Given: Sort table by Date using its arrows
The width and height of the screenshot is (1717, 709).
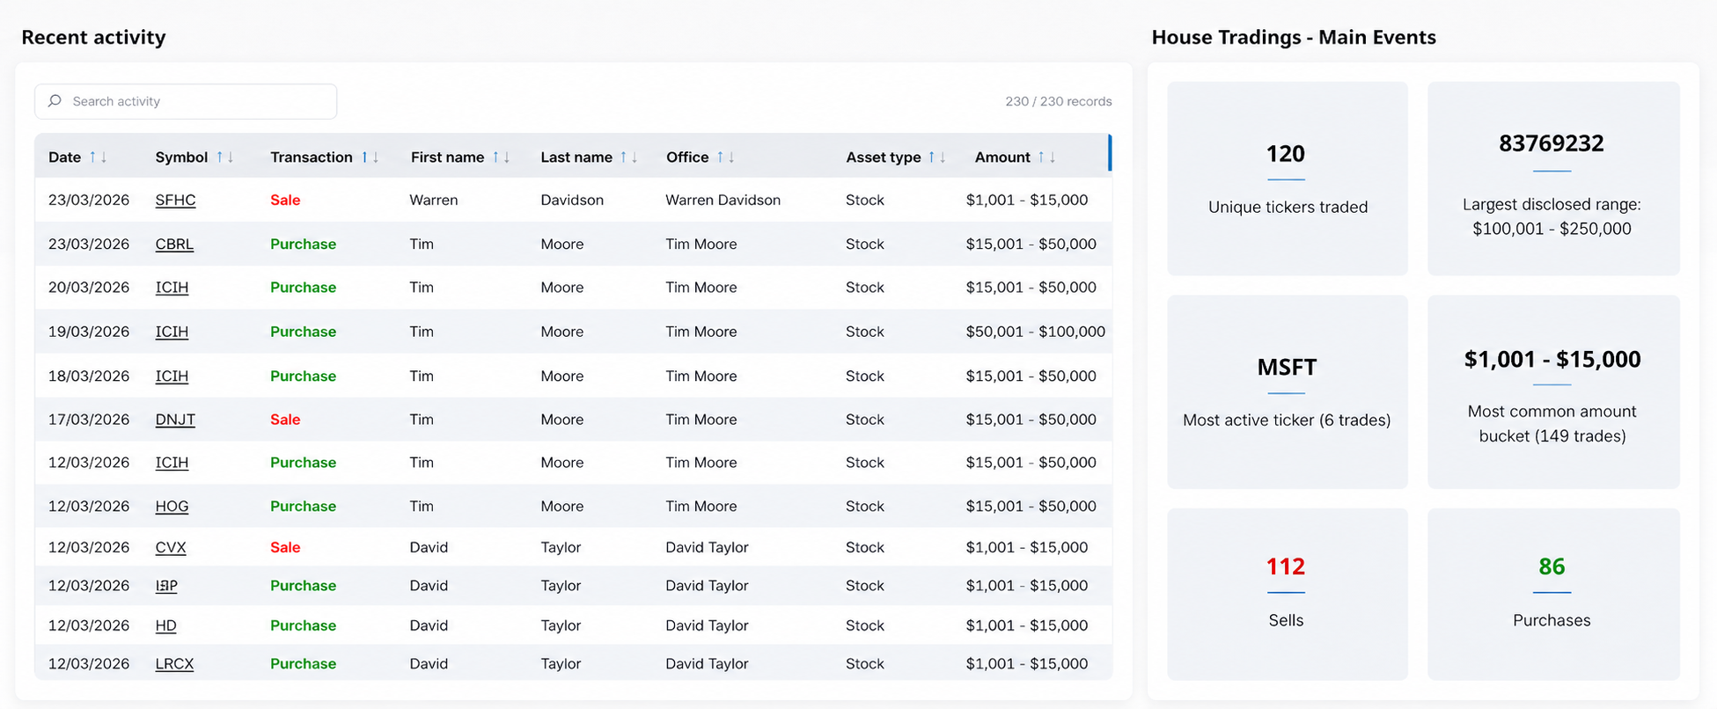Looking at the screenshot, I should tap(98, 157).
